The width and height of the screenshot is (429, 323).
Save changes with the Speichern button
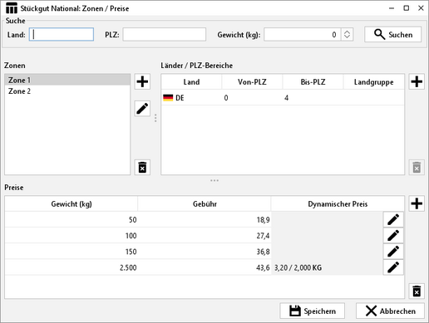313,311
